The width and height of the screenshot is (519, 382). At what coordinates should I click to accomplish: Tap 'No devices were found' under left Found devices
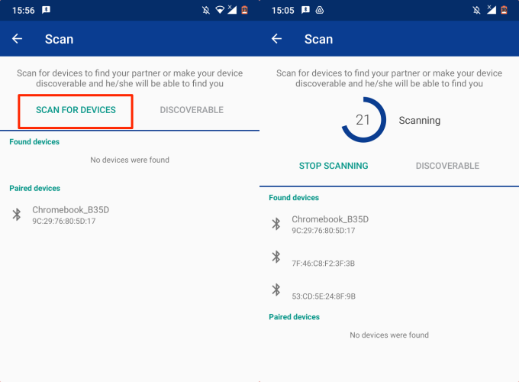[x=130, y=160]
